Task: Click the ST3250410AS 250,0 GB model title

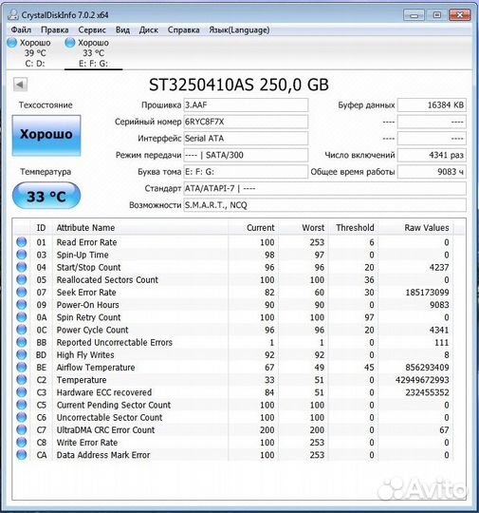Action: coord(239,85)
